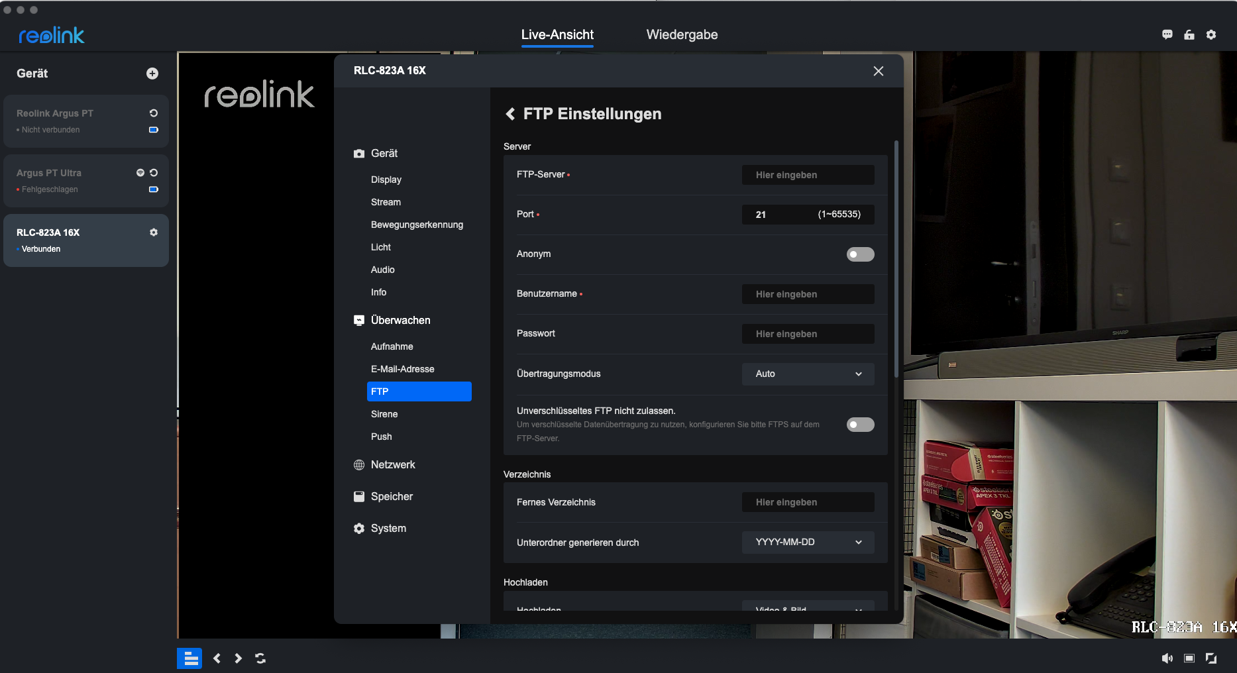Image resolution: width=1237 pixels, height=673 pixels.
Task: Open the app settings gear in top bar
Action: click(x=1211, y=34)
